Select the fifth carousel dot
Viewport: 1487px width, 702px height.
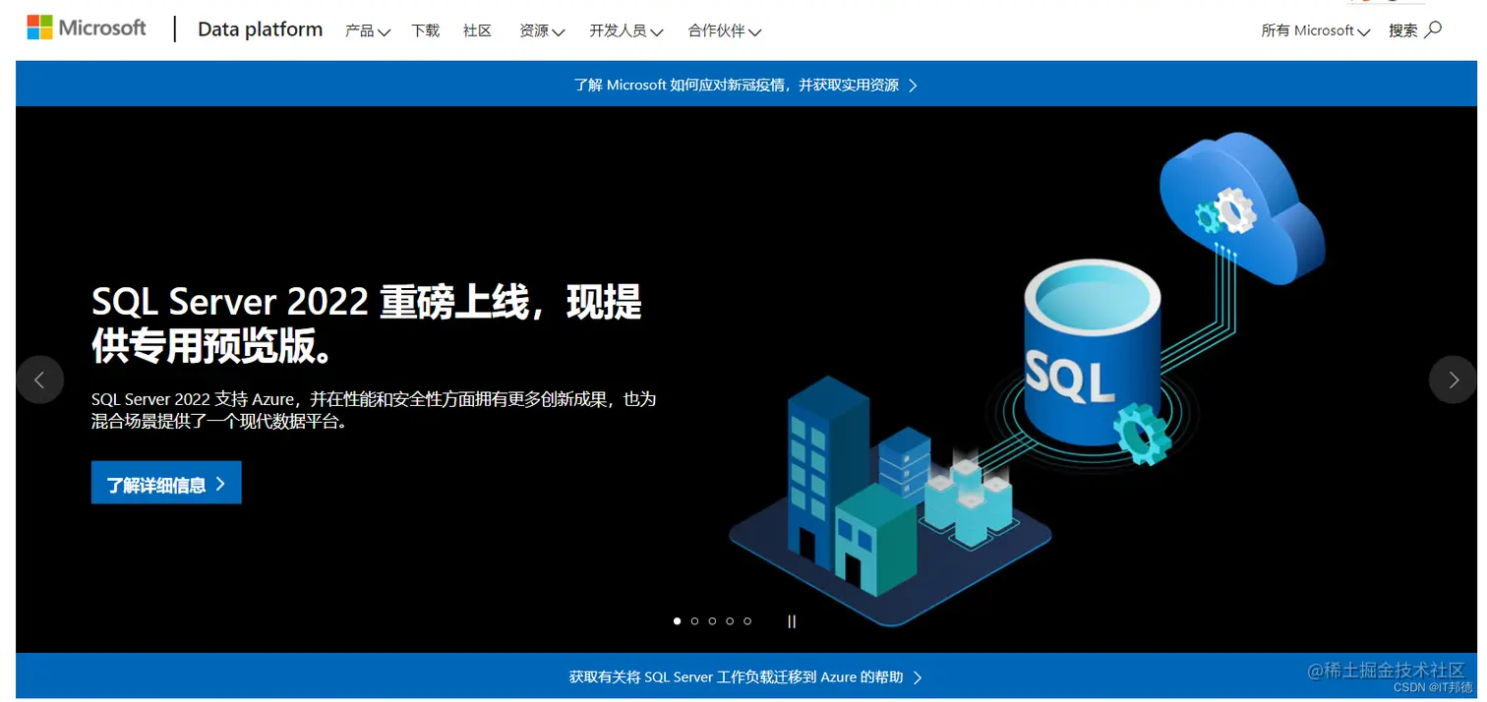[x=747, y=620]
